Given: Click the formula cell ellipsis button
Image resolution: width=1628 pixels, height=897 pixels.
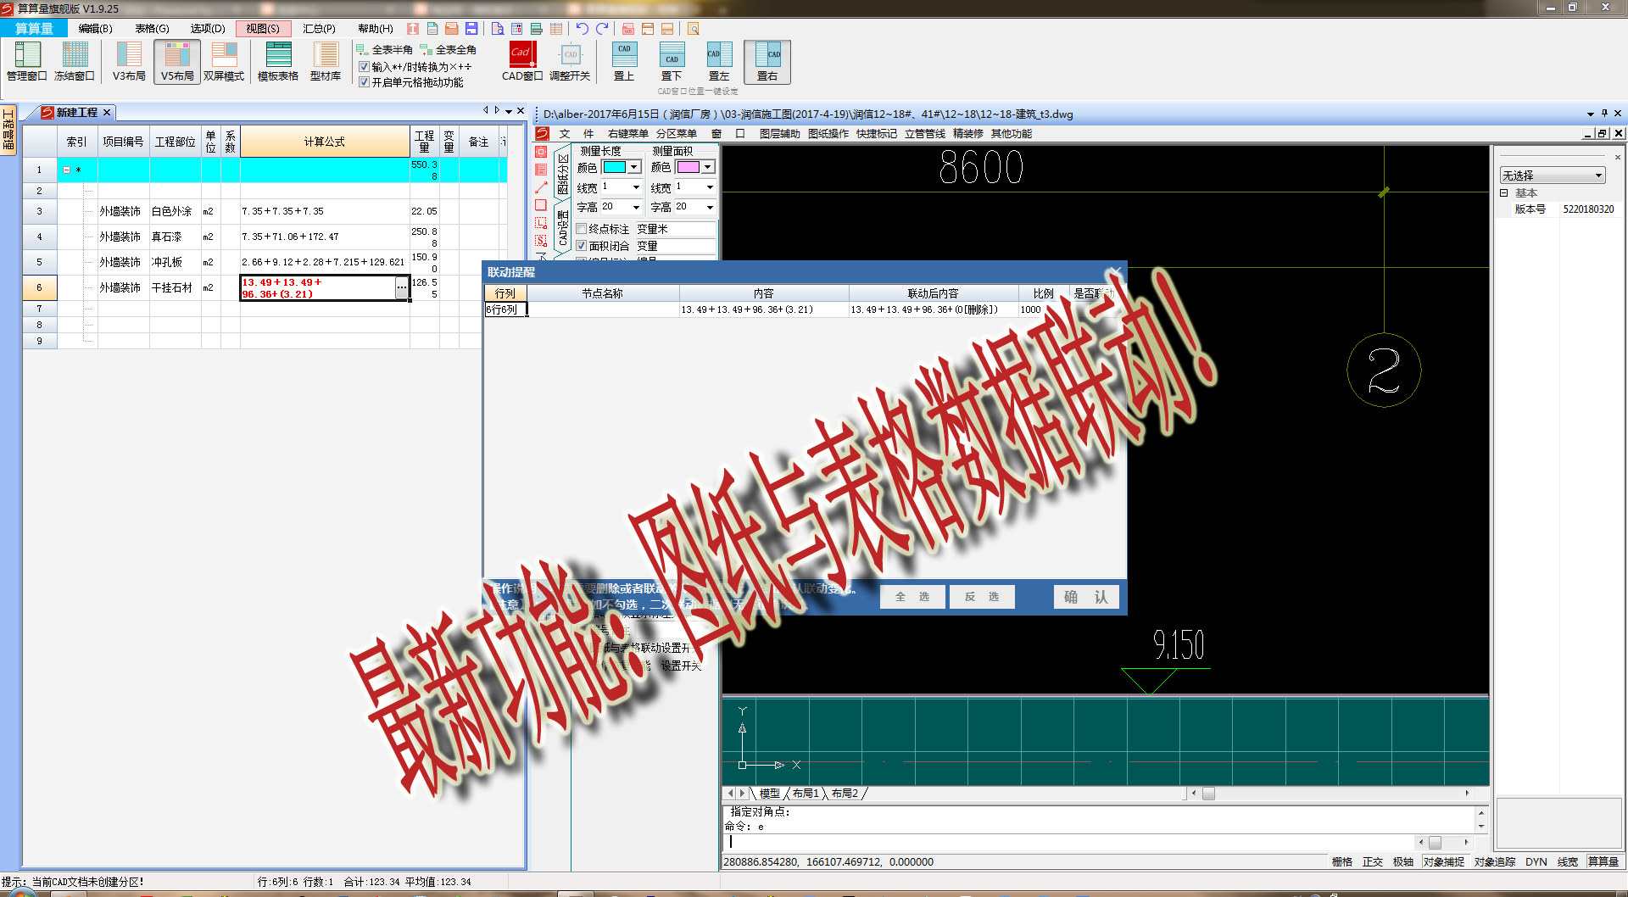Looking at the screenshot, I should [402, 288].
